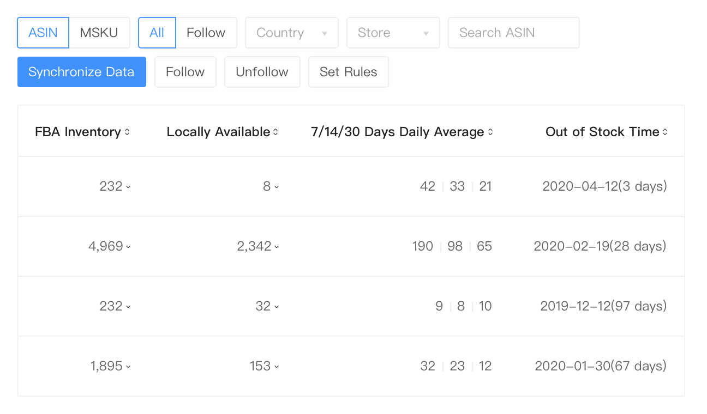Screen dimensions: 707x414
Task: Select the 2020-01-30(67 days) cell
Action: (x=601, y=366)
